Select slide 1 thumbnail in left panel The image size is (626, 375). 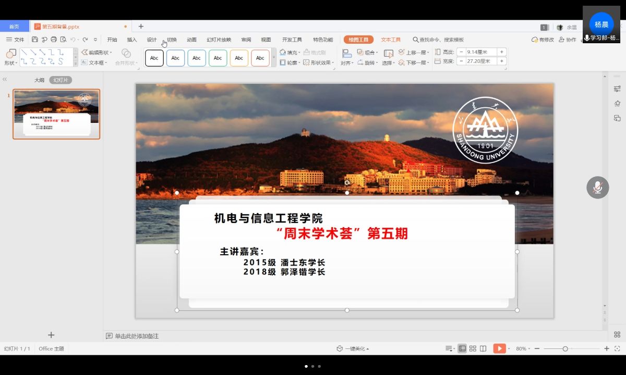[x=56, y=114]
